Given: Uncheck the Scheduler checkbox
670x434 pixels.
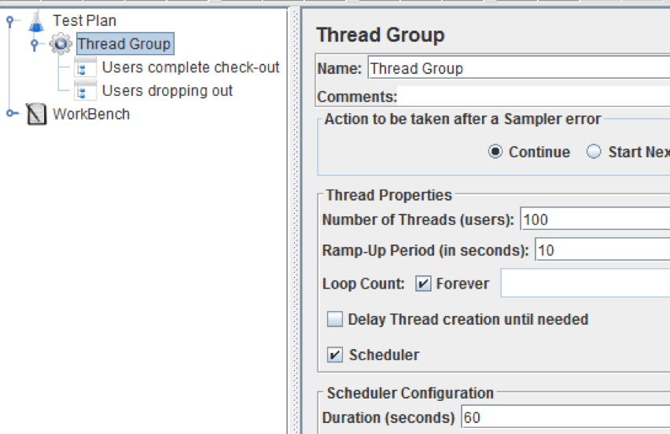Looking at the screenshot, I should click(x=334, y=355).
